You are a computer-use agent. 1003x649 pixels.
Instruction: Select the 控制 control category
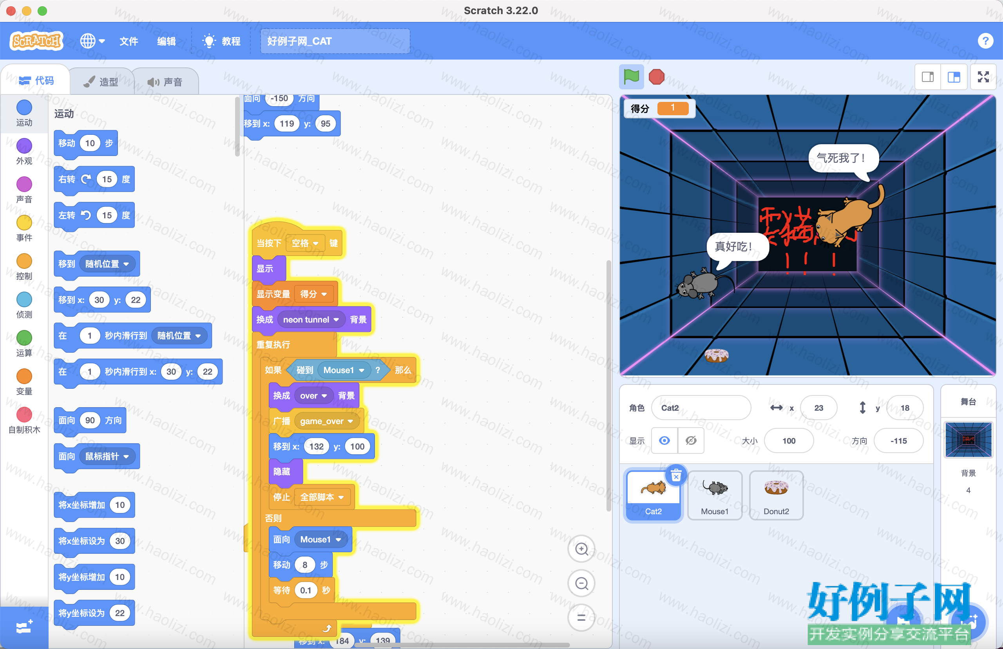[24, 266]
